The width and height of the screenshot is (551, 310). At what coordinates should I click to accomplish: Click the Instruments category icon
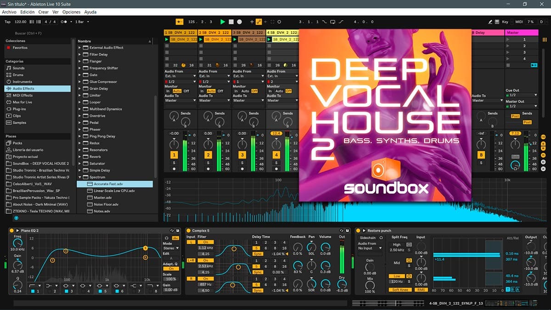click(x=8, y=82)
